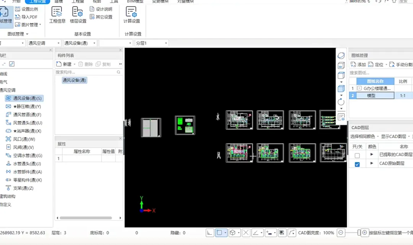Select 零星构件(通)(K) component type

click(24, 180)
